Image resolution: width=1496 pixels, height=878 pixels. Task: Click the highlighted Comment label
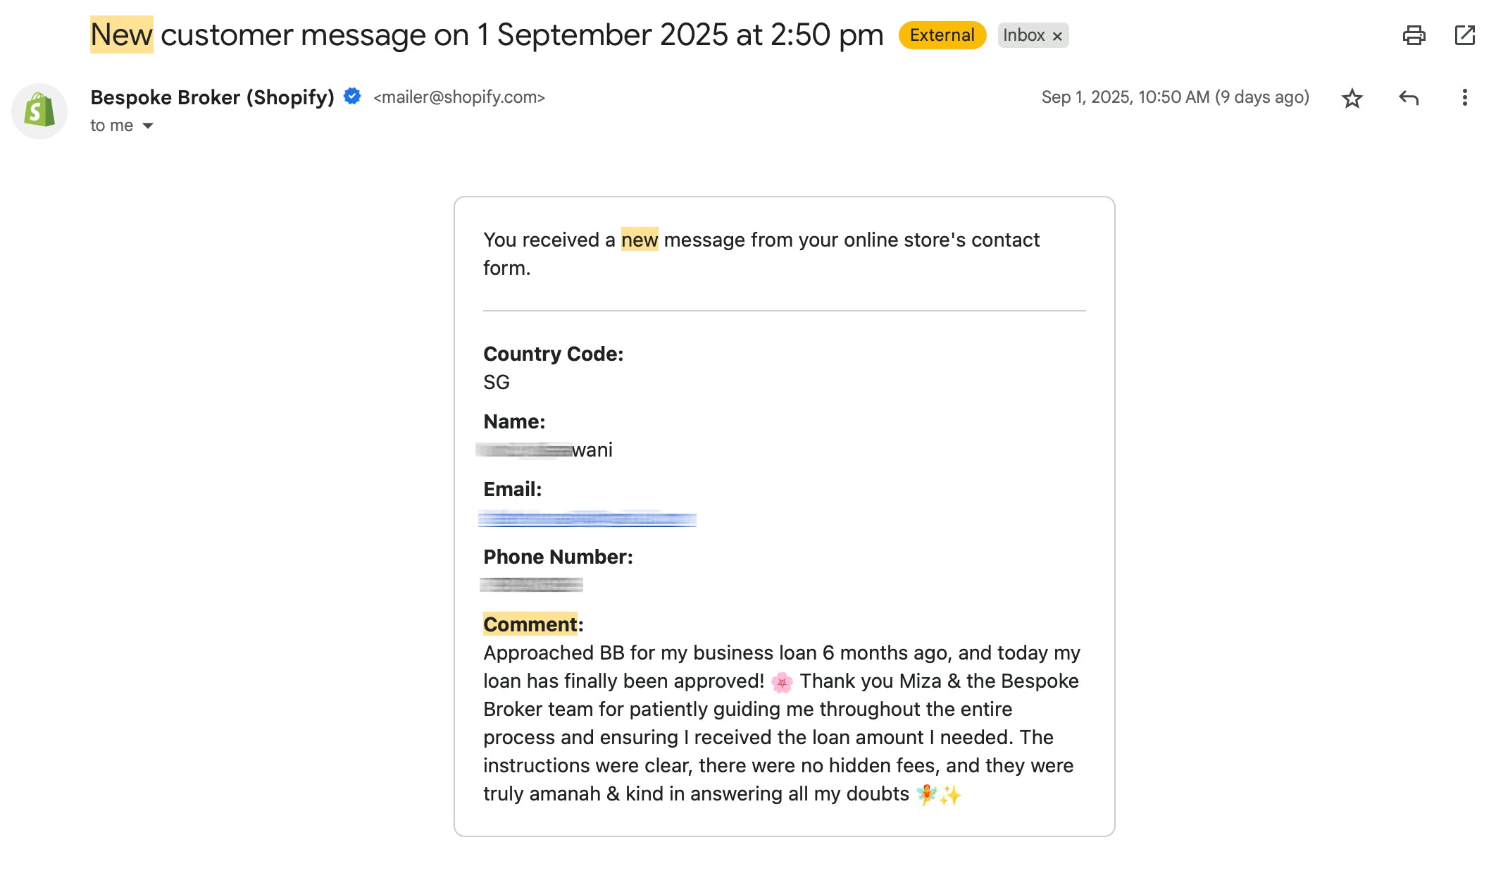coord(530,624)
